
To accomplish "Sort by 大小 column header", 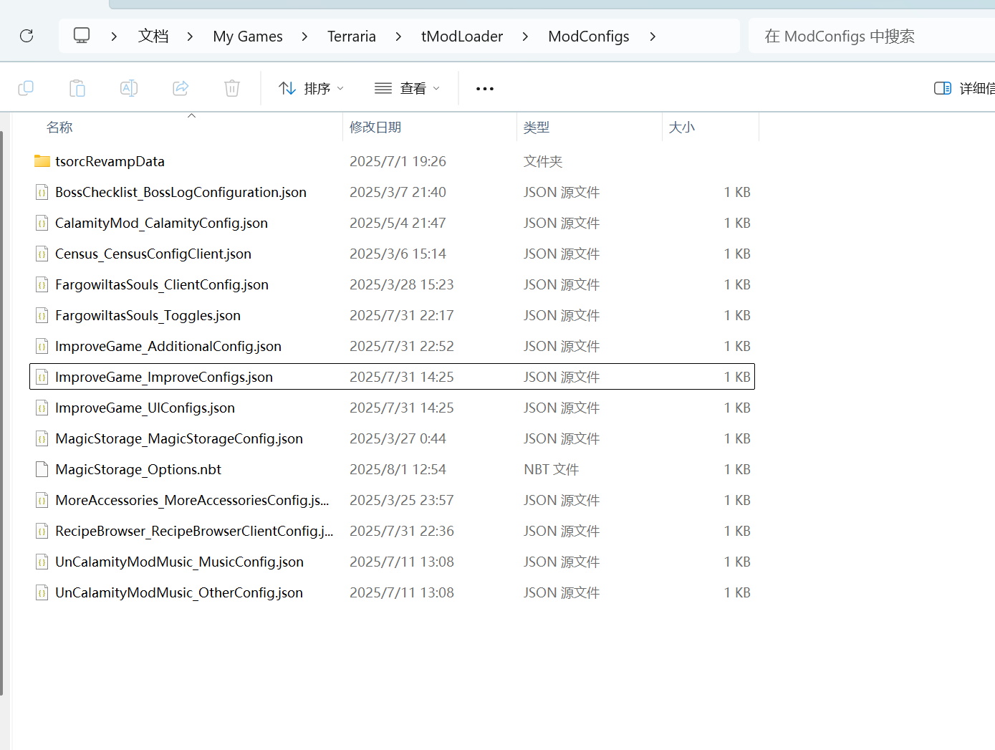I will point(682,128).
